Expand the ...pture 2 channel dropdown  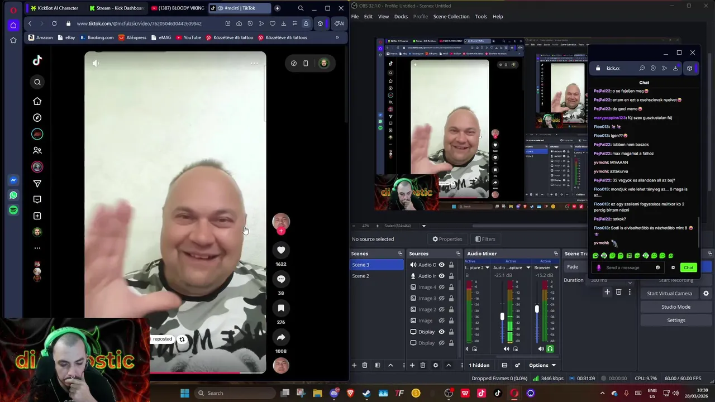pyautogui.click(x=488, y=267)
